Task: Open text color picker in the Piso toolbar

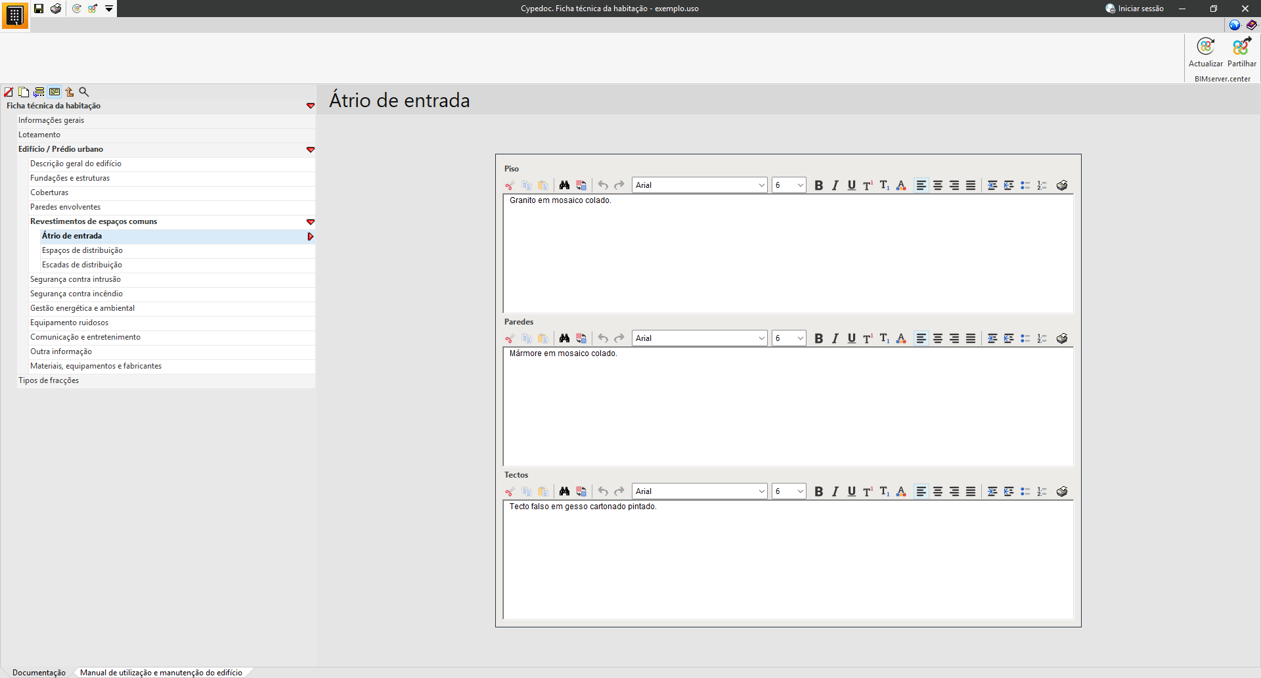Action: click(901, 185)
